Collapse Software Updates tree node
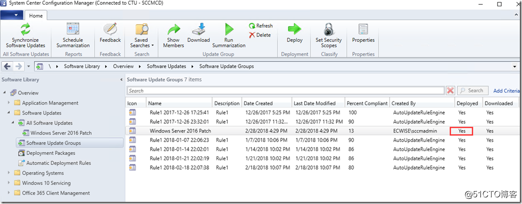Image resolution: width=522 pixels, height=204 pixels. tap(9, 113)
